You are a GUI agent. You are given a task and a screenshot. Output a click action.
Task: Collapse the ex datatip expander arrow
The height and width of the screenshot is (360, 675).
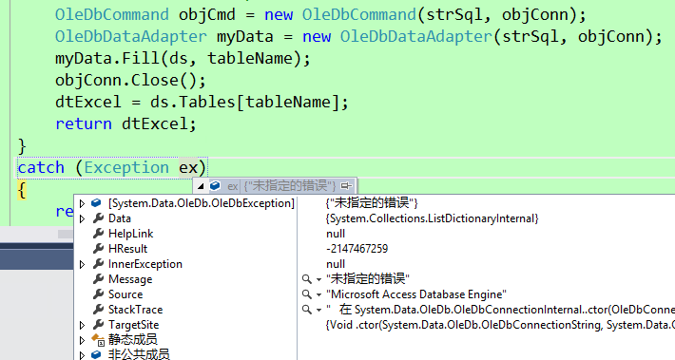[201, 186]
